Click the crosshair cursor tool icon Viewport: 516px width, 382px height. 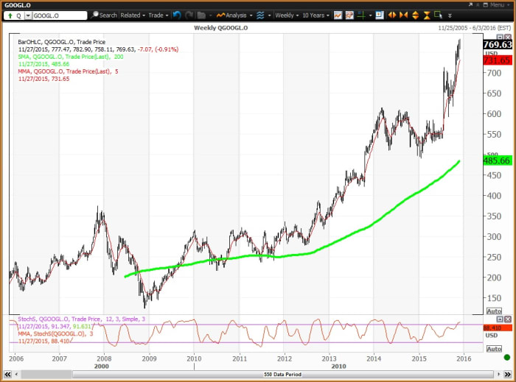coord(361,15)
